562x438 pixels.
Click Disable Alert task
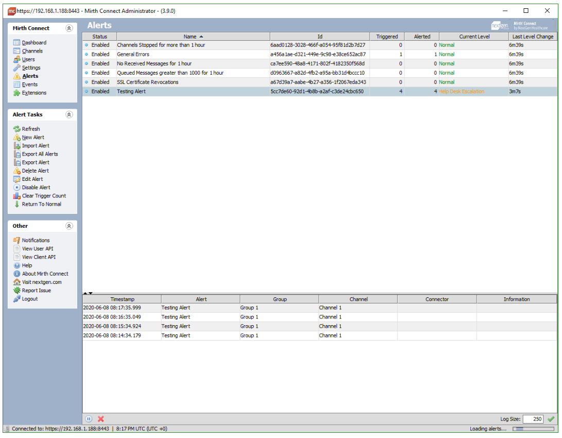pos(32,187)
